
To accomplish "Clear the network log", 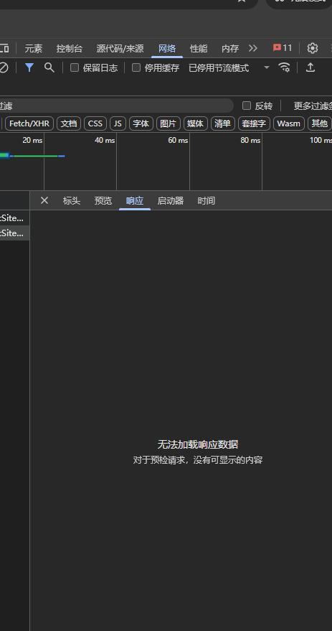I will [3, 67].
